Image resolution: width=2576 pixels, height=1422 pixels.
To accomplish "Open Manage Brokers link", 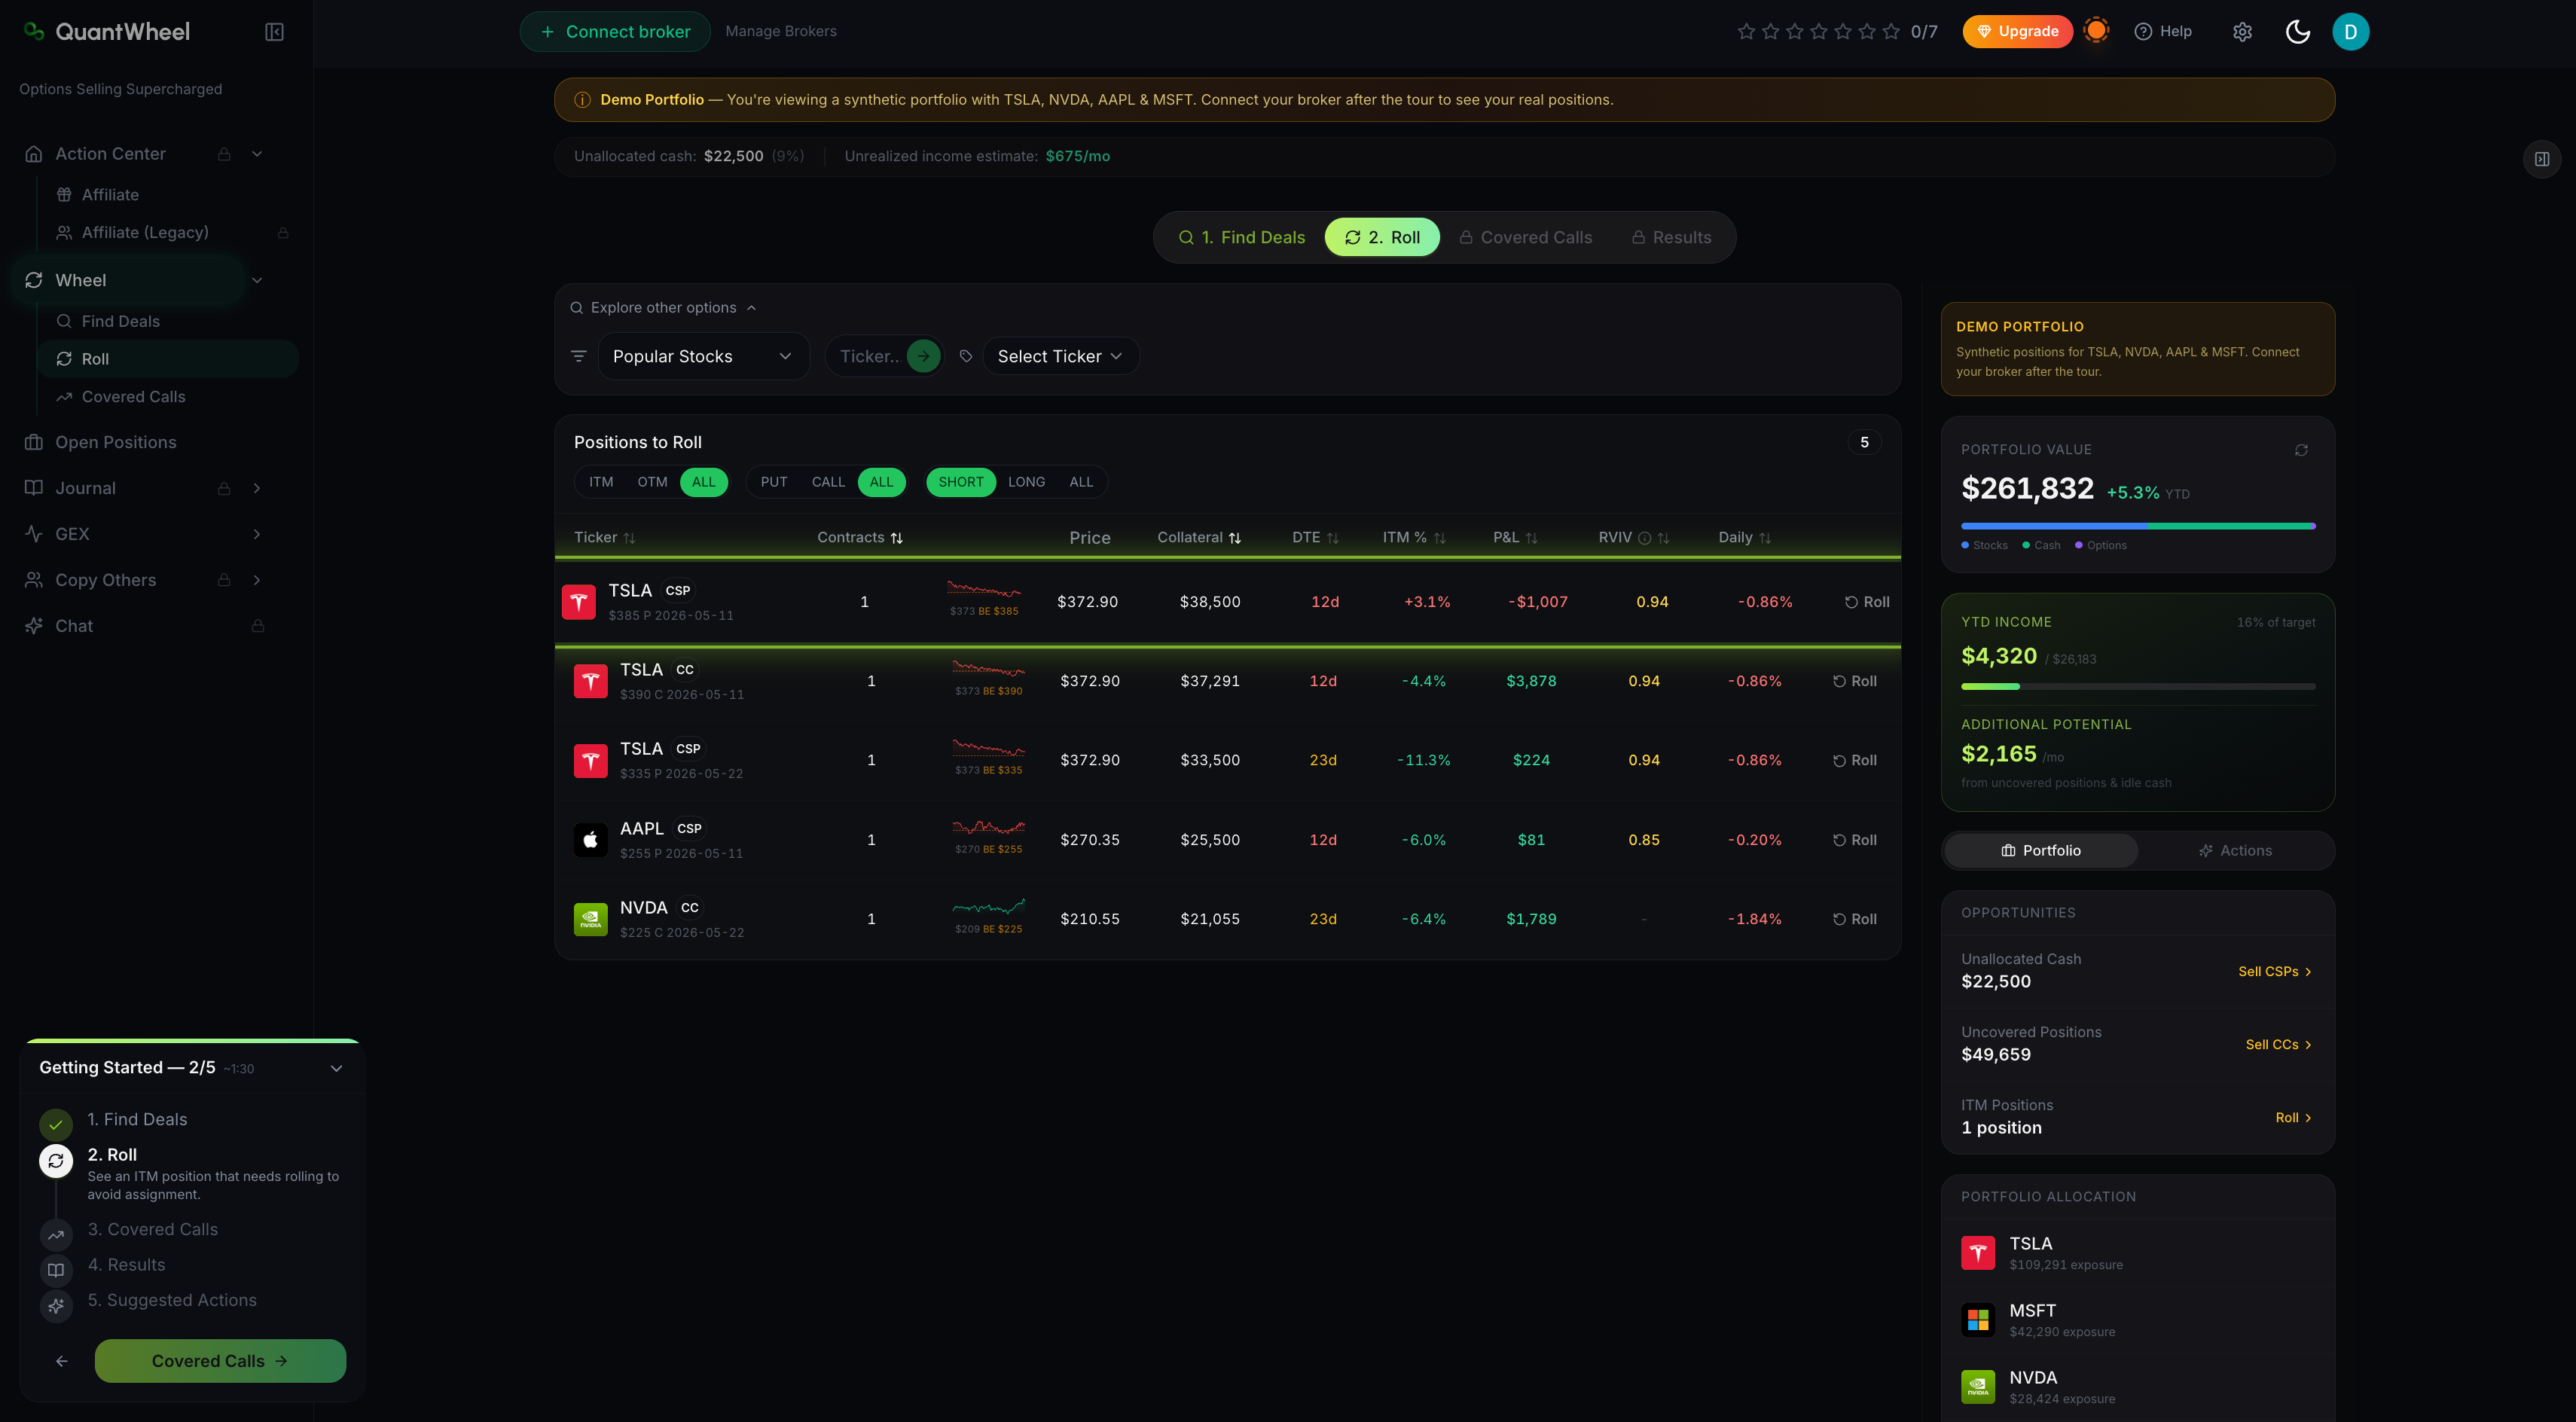I will pos(781,32).
